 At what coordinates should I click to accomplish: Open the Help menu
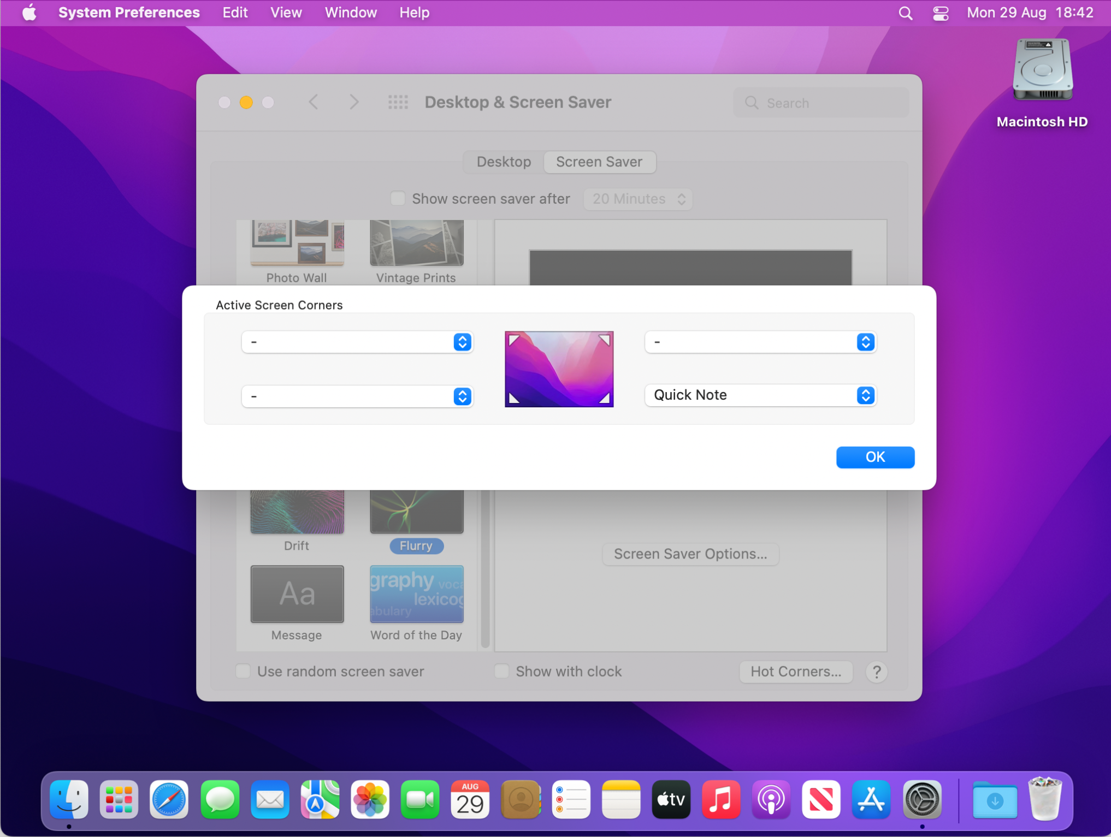414,13
